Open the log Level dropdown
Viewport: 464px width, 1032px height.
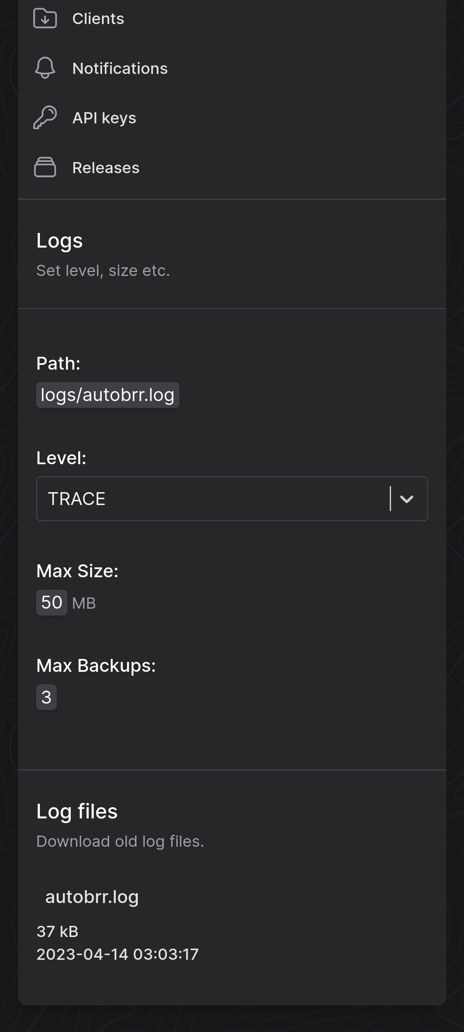pyautogui.click(x=232, y=499)
